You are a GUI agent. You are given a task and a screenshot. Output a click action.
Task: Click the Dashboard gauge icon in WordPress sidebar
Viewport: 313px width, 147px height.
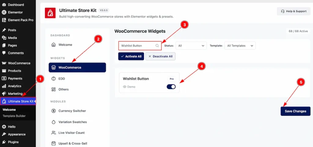click(x=4, y=5)
